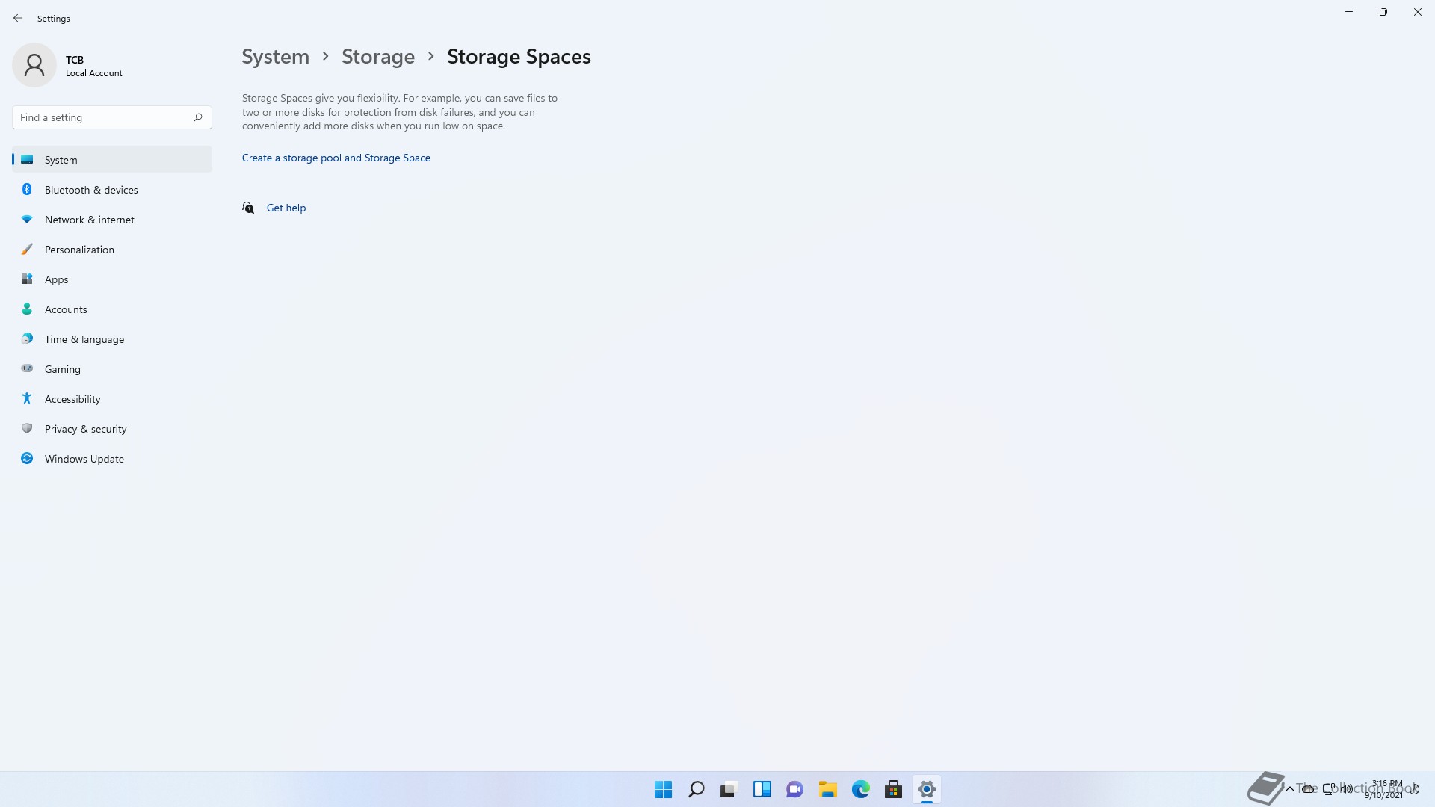Minimize the Settings window
This screenshot has width=1435, height=807.
[1349, 12]
